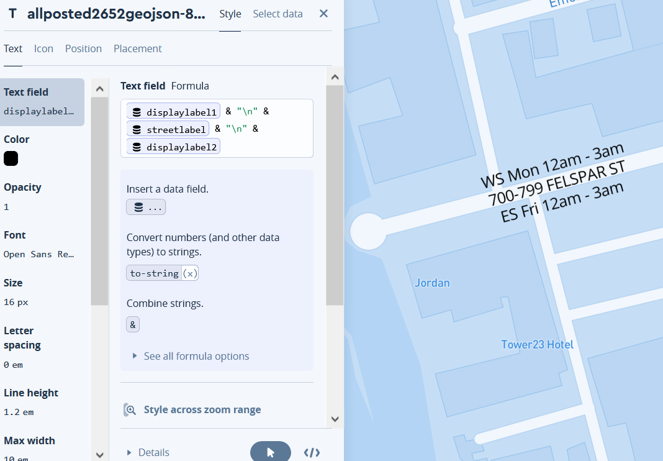
Task: Select the Letter spacing property
Action: [x=22, y=347]
